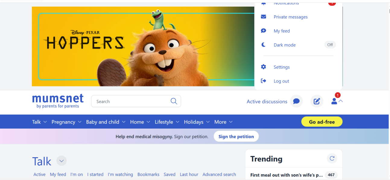Toggle Dark mode Off switch

tap(330, 45)
